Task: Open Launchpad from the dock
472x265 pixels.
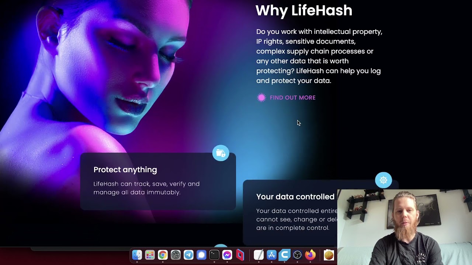Action: (x=150, y=255)
